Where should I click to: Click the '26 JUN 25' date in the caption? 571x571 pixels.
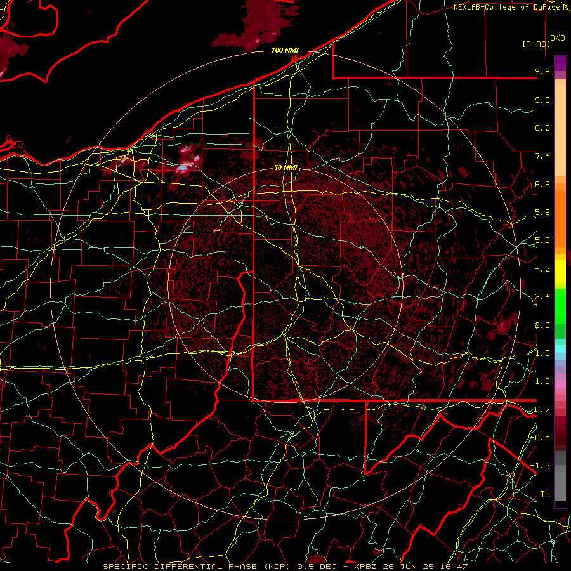407,567
